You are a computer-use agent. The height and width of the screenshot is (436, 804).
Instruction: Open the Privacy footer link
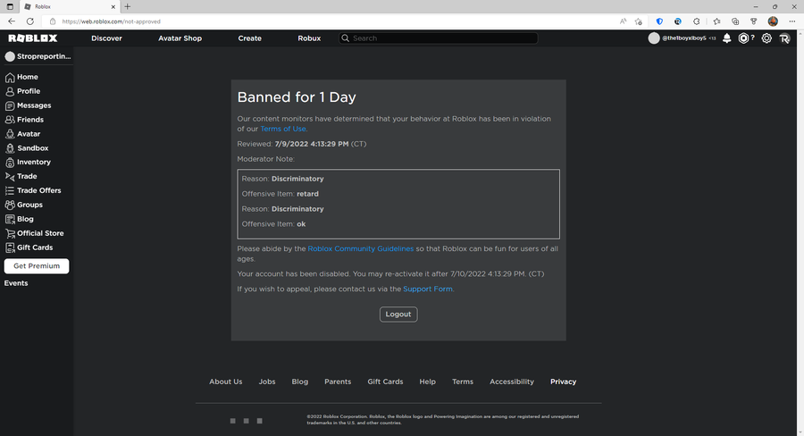564,381
